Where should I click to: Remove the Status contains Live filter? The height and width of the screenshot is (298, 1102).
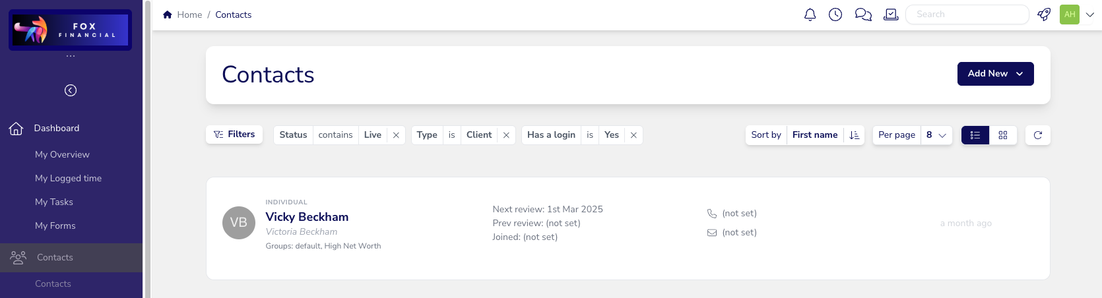396,135
